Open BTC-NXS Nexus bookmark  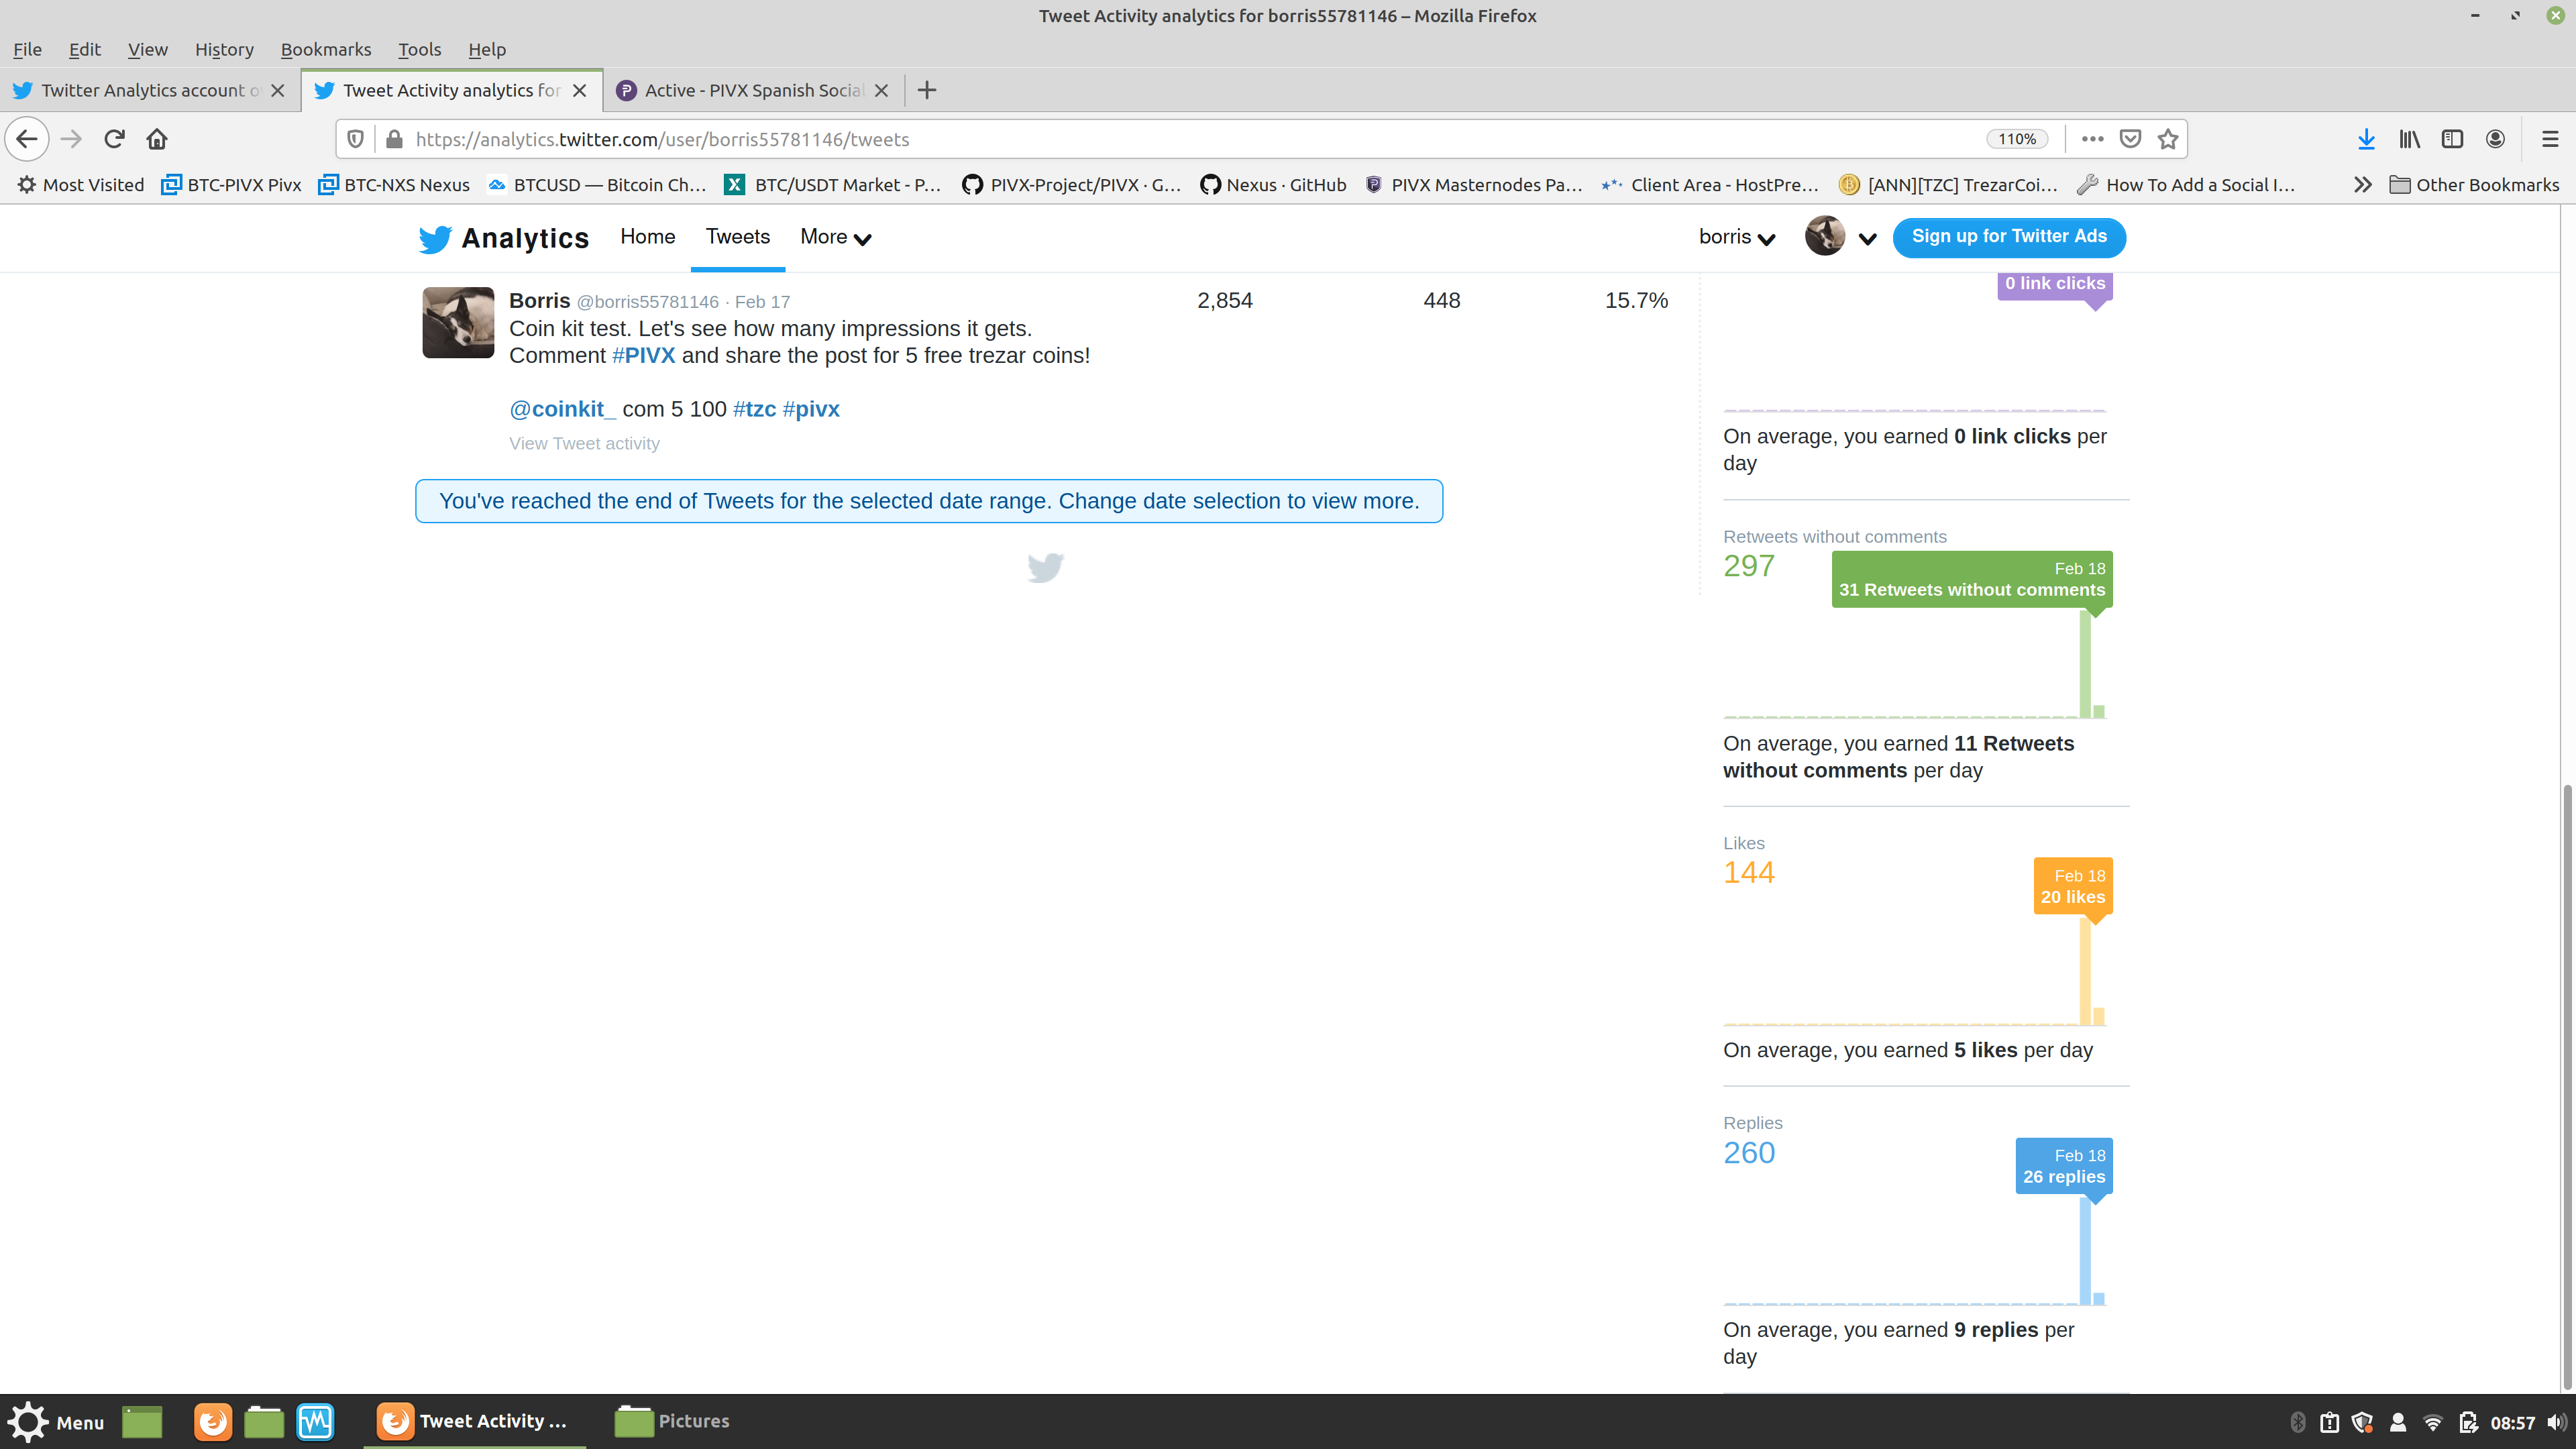(394, 185)
